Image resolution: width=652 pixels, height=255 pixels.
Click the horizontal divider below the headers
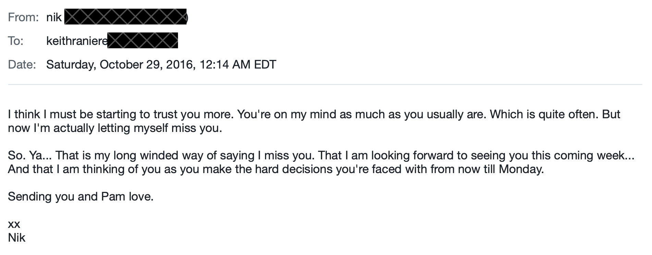pyautogui.click(x=325, y=84)
